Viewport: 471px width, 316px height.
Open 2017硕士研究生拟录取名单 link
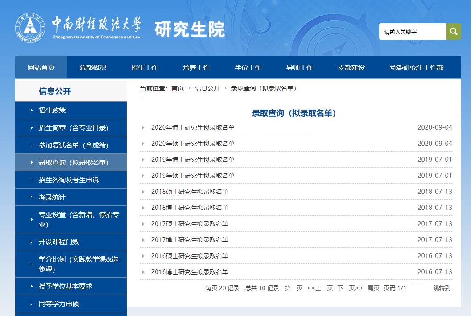[190, 224]
